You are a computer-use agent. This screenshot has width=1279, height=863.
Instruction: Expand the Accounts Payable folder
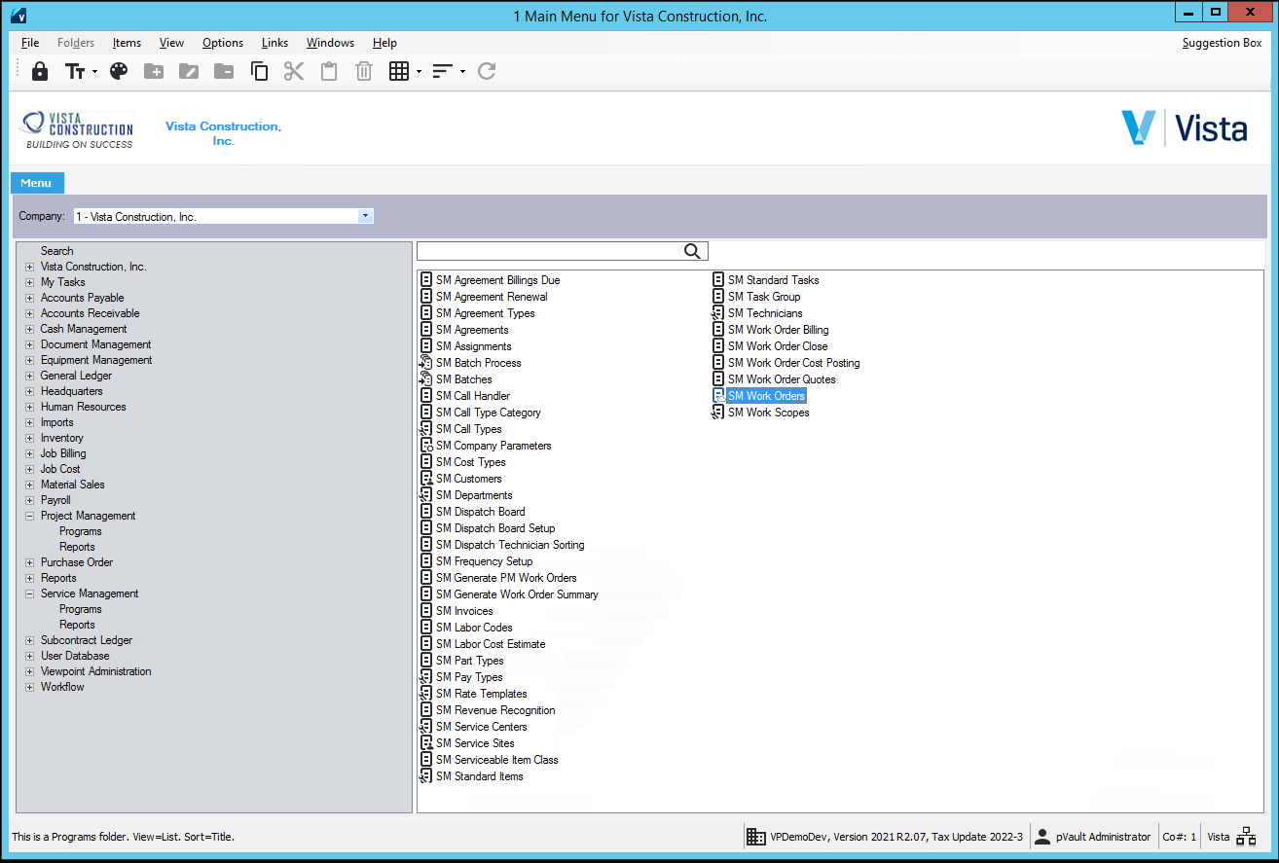(x=30, y=298)
